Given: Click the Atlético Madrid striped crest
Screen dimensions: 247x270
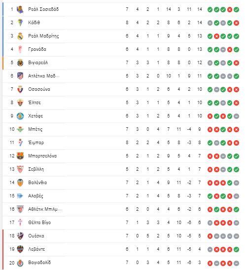Looking at the screenshot, I should (x=20, y=76).
